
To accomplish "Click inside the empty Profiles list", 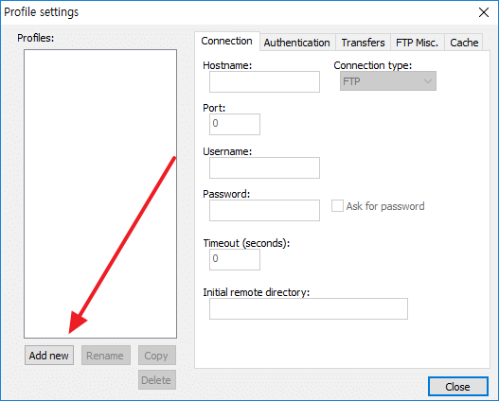I will coord(100,194).
